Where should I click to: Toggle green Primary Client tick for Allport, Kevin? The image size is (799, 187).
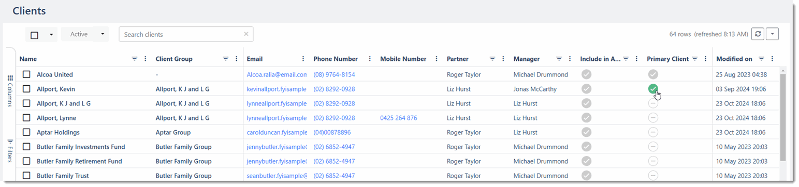point(653,89)
